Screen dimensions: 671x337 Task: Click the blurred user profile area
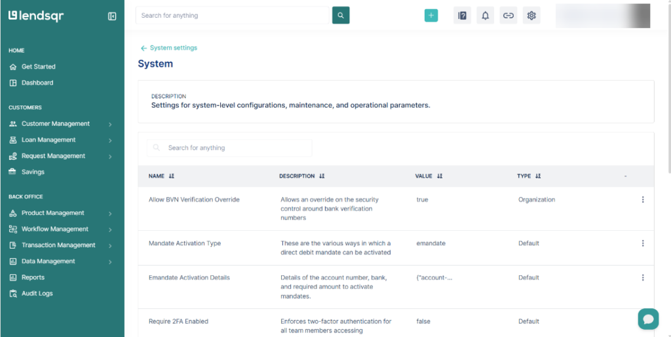(x=603, y=16)
